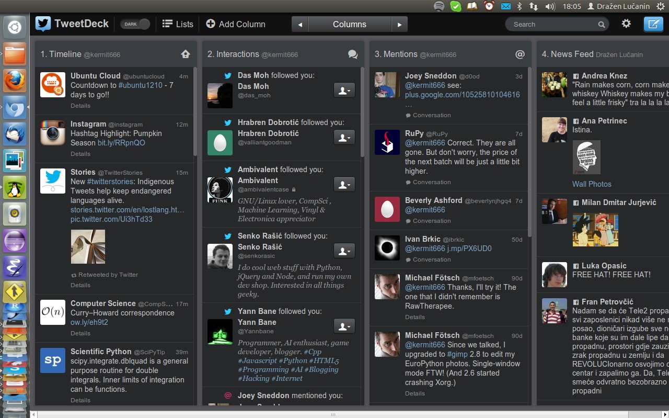Click the TweetDeck bird logo
This screenshot has width=669, height=418.
(43, 24)
